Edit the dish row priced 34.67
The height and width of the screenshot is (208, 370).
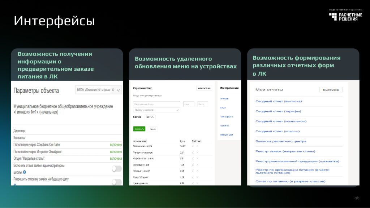(x=193, y=146)
